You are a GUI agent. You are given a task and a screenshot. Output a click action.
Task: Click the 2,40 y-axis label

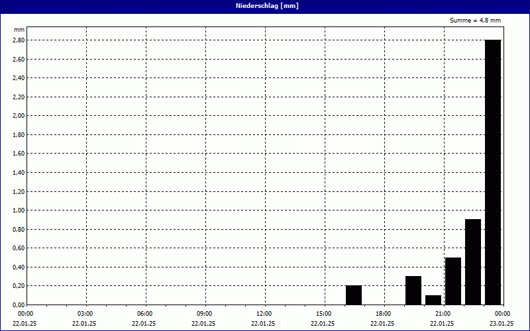19,78
